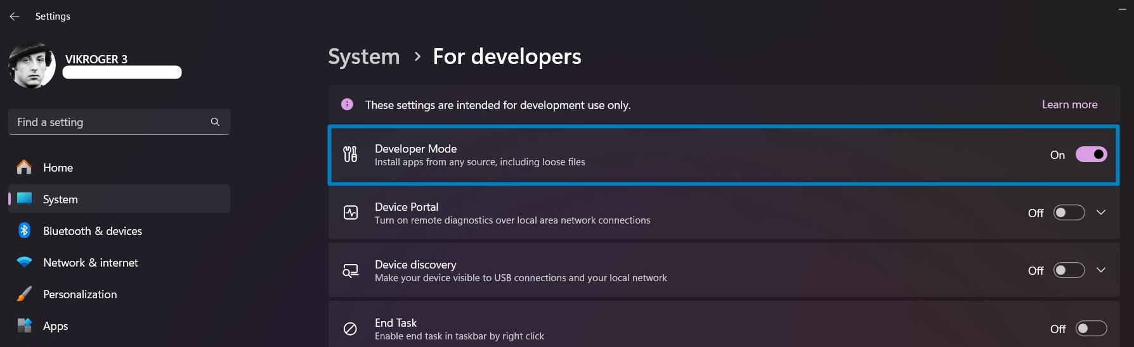
Task: Enable the Device discovery toggle
Action: [1069, 270]
